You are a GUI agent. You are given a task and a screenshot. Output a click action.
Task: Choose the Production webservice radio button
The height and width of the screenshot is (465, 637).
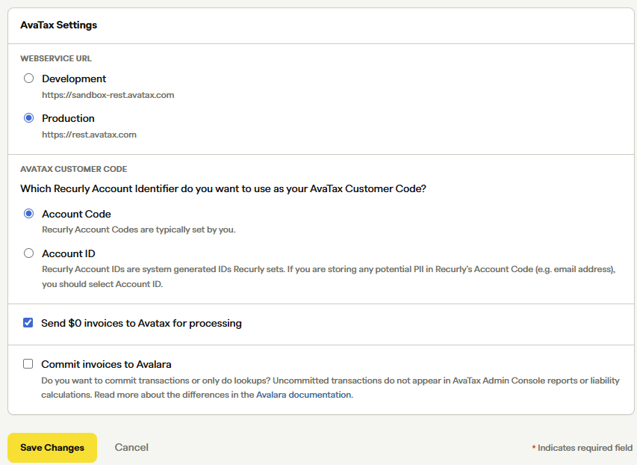point(28,118)
